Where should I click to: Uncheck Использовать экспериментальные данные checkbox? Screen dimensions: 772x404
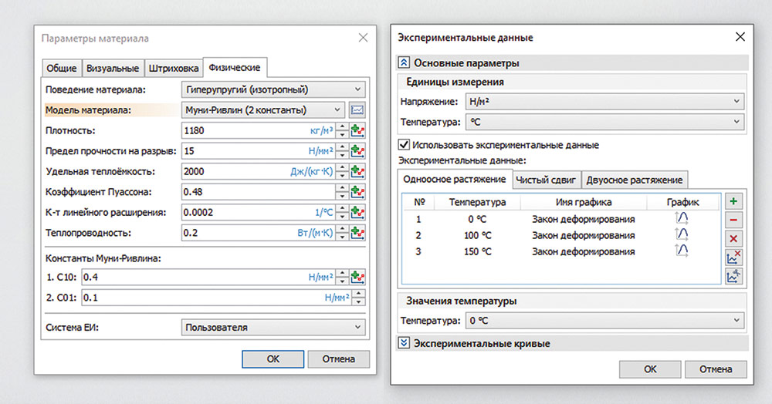[x=403, y=144]
